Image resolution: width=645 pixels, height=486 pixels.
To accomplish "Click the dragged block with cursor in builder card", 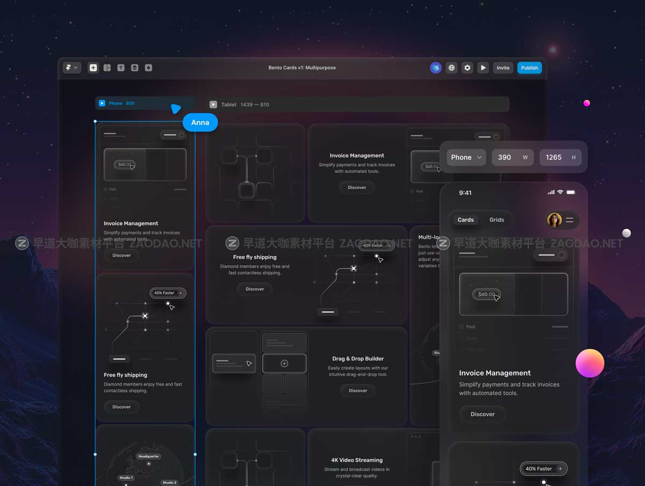I will (x=234, y=363).
